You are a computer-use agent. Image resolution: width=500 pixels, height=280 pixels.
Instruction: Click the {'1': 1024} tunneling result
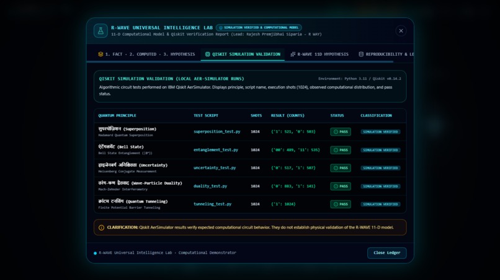click(x=283, y=204)
